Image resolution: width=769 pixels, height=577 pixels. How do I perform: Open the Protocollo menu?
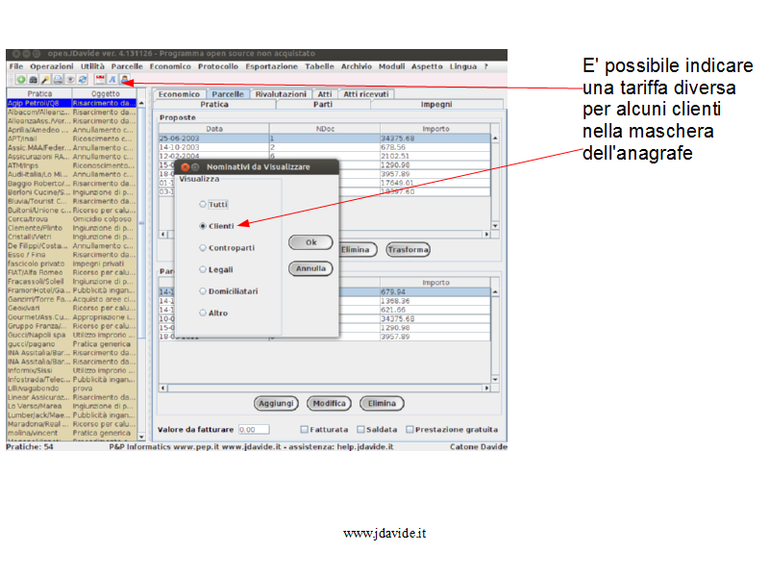pyautogui.click(x=218, y=66)
